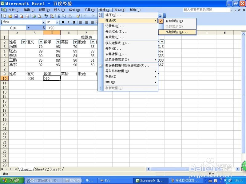Viewport: 246px width, 184px height.
Task: Open the 姓名 column filter dropdown
Action: (24, 42)
